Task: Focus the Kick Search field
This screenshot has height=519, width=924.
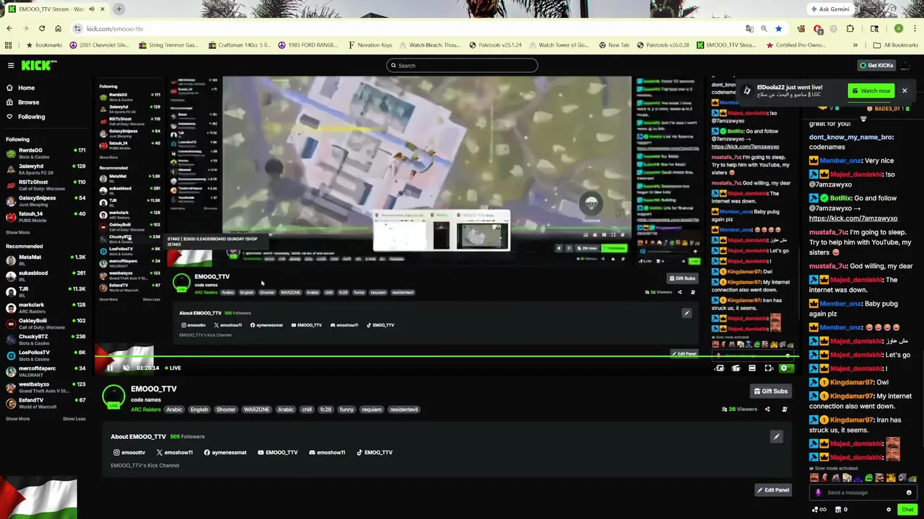Action: [462, 66]
